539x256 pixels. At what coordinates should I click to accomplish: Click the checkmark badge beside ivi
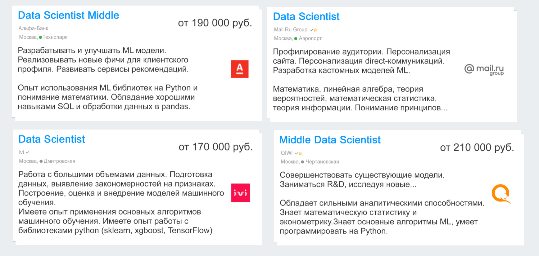28,152
